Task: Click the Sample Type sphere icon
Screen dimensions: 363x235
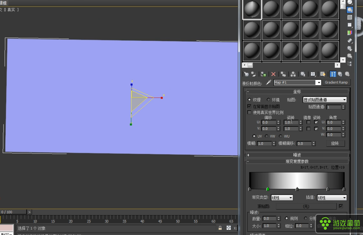Action: coord(350,2)
